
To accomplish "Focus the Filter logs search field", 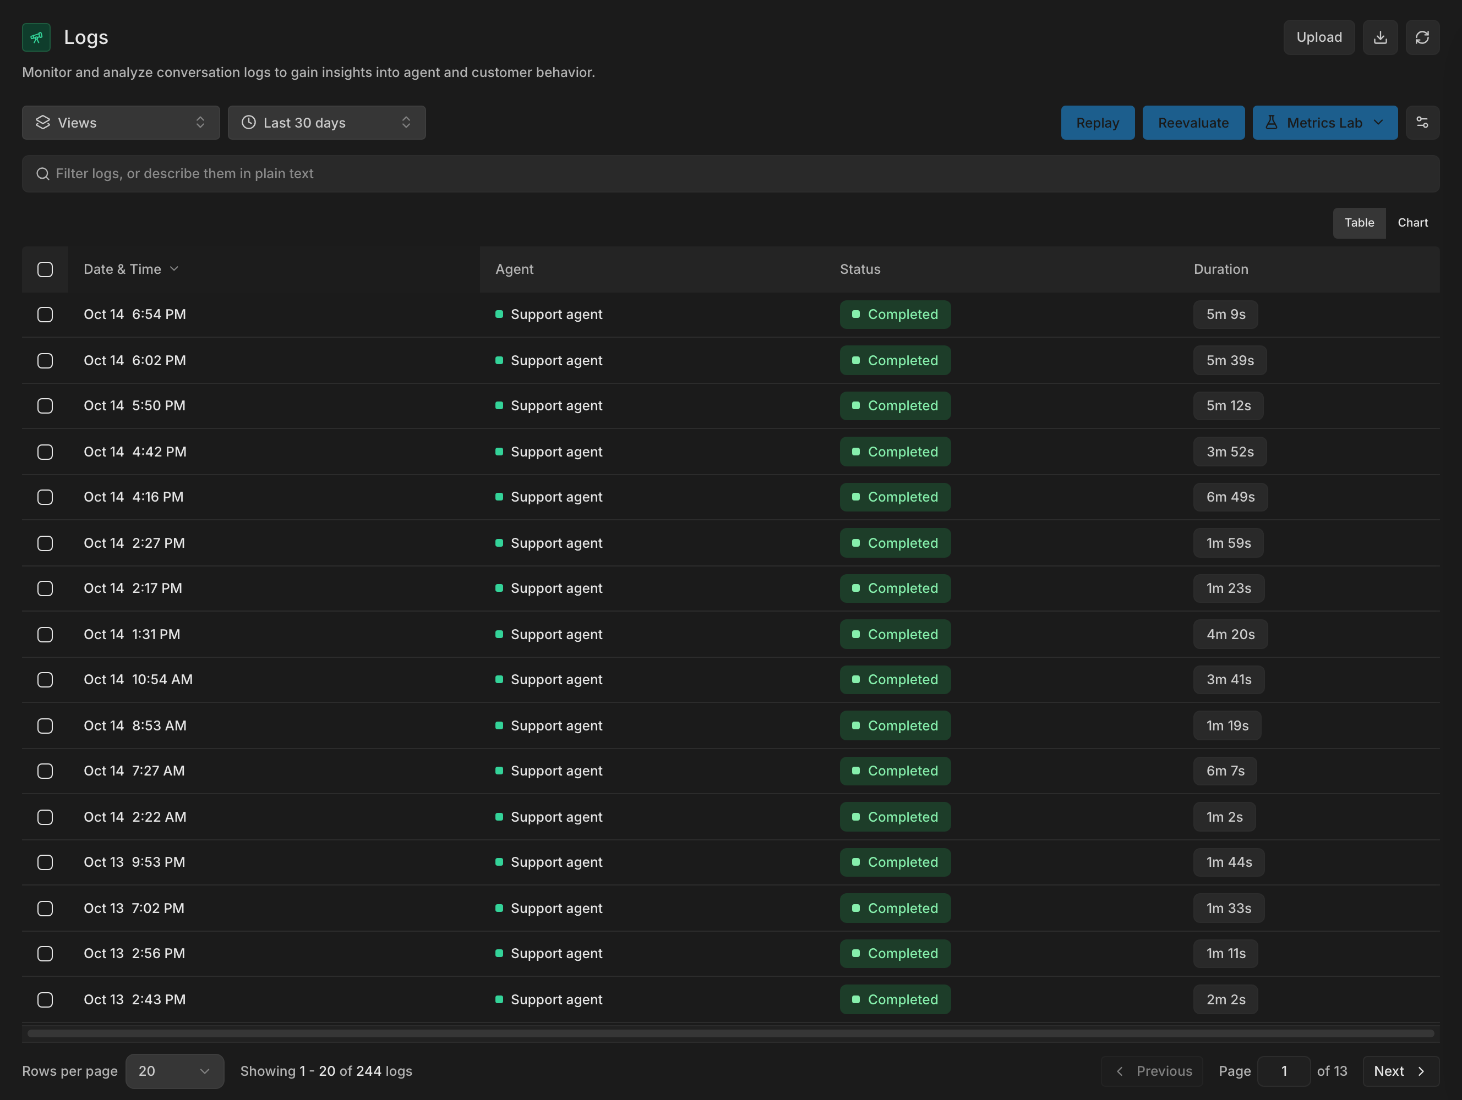I will (x=730, y=174).
